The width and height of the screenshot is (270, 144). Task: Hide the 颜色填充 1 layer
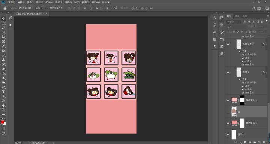coord(228,123)
